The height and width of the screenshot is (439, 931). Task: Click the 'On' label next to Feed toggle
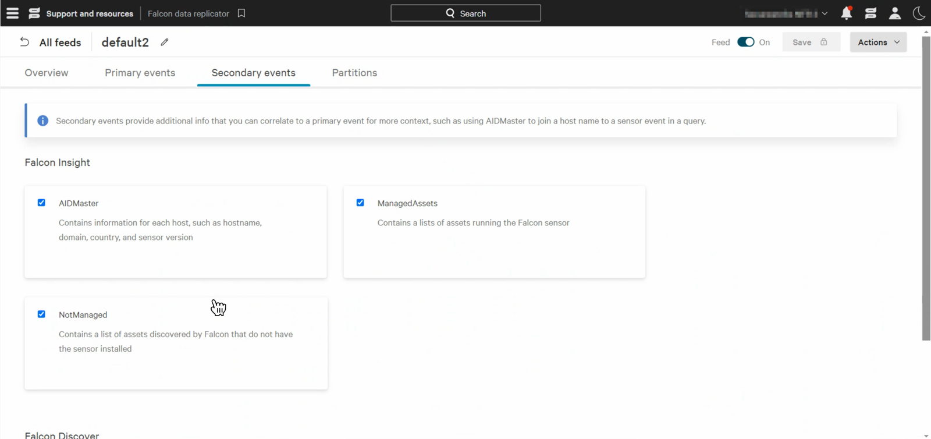click(764, 42)
